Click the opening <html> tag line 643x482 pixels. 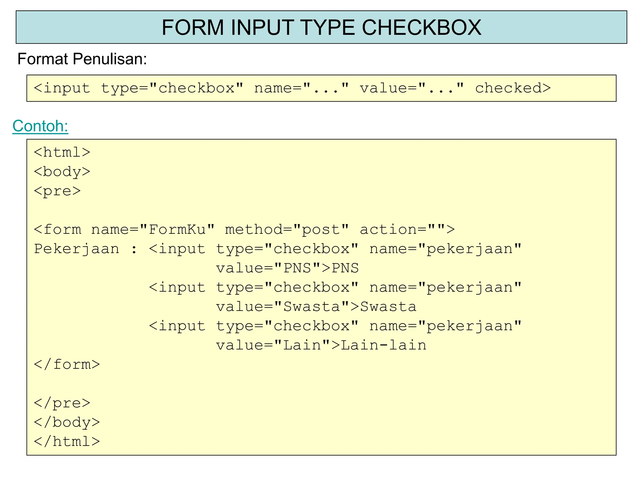point(62,153)
